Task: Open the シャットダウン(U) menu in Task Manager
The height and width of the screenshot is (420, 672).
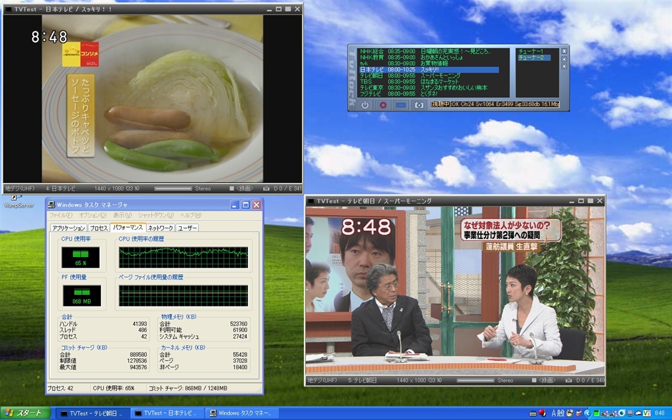Action: pyautogui.click(x=156, y=215)
